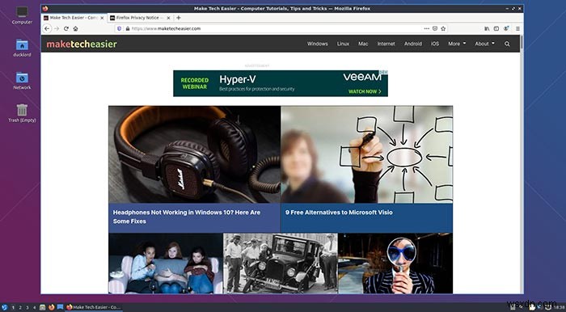Open the Firefox Library icon
This screenshot has width=566, height=312.
pos(487,28)
